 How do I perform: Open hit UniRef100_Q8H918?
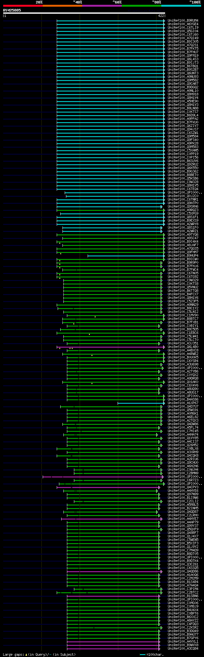tap(183, 94)
